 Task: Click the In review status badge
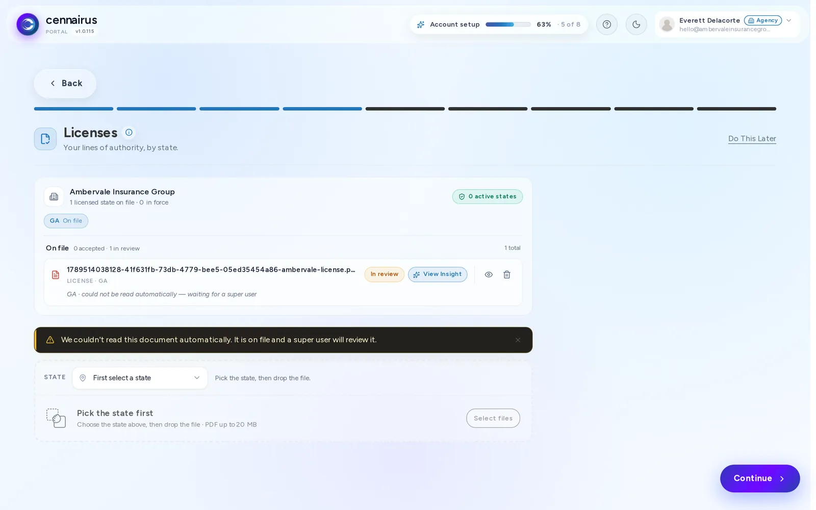click(x=385, y=274)
